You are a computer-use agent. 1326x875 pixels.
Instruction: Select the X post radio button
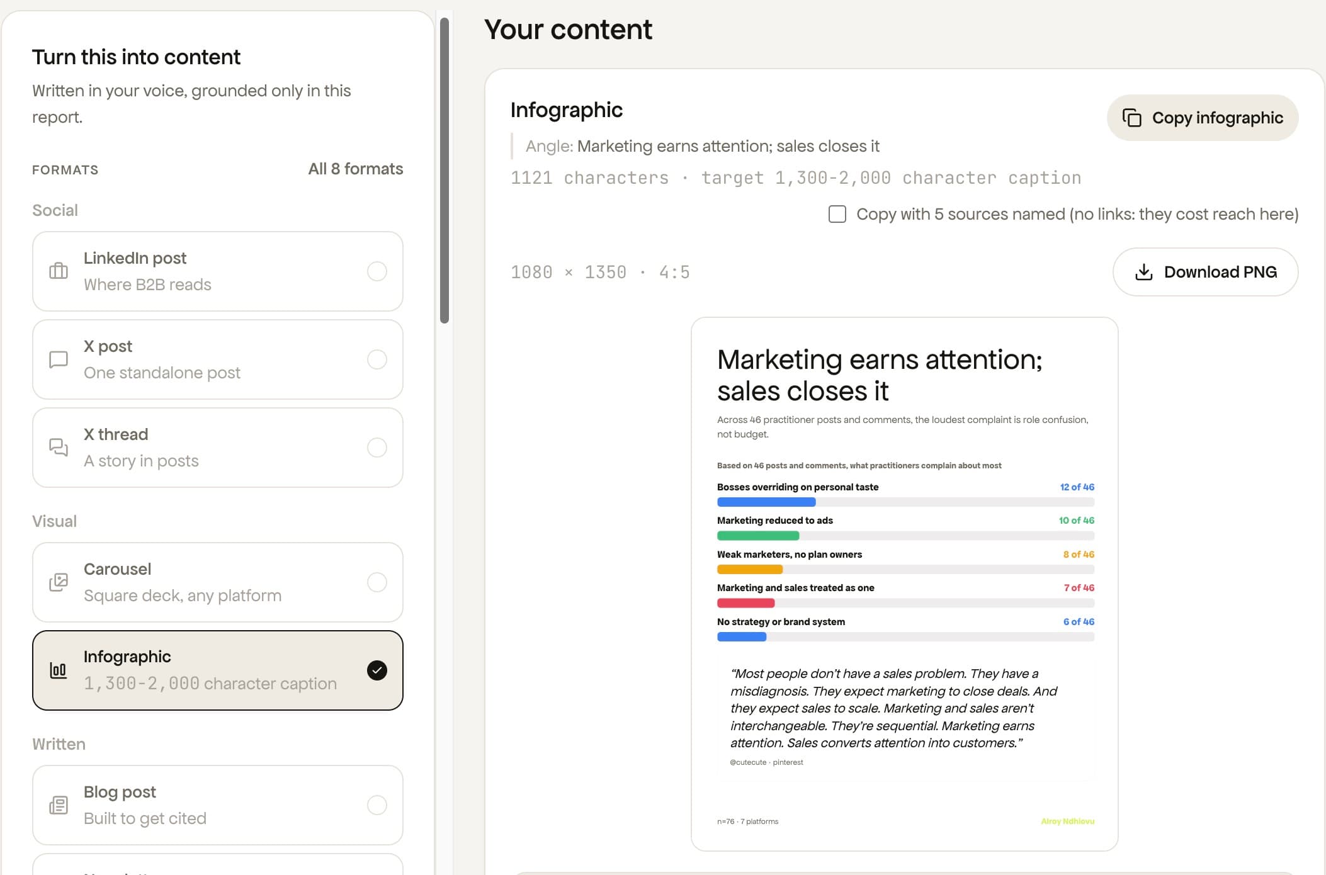click(377, 359)
